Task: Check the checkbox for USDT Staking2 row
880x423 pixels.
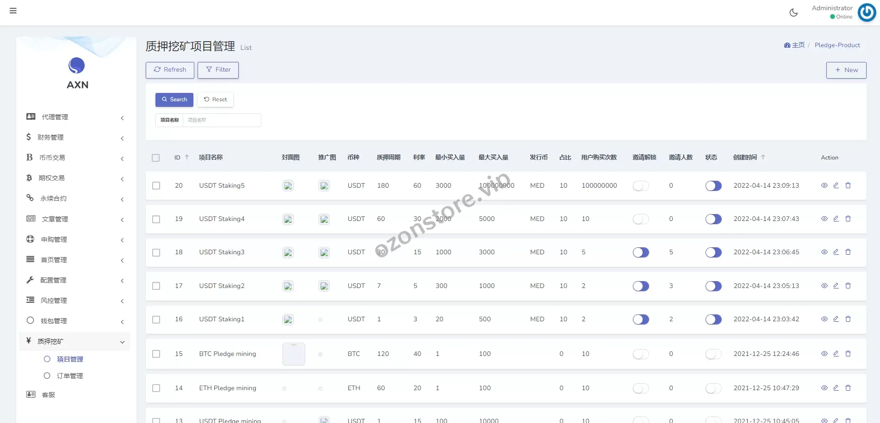Action: tap(156, 286)
